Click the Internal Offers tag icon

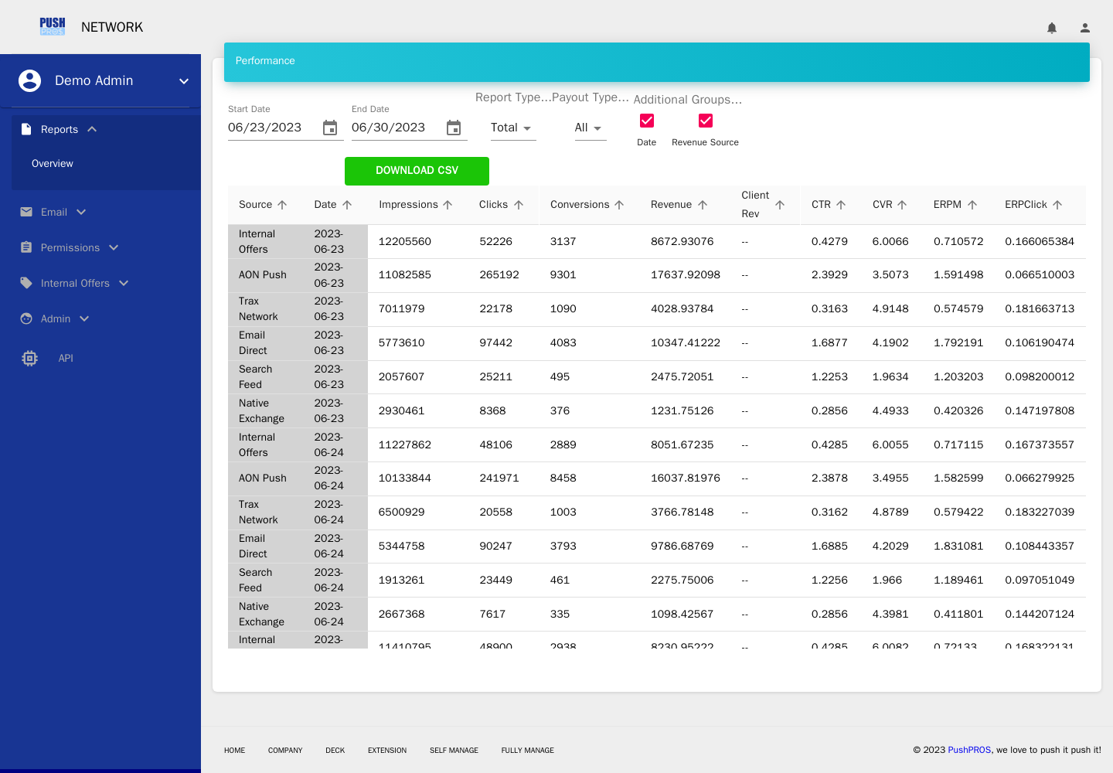click(x=26, y=283)
